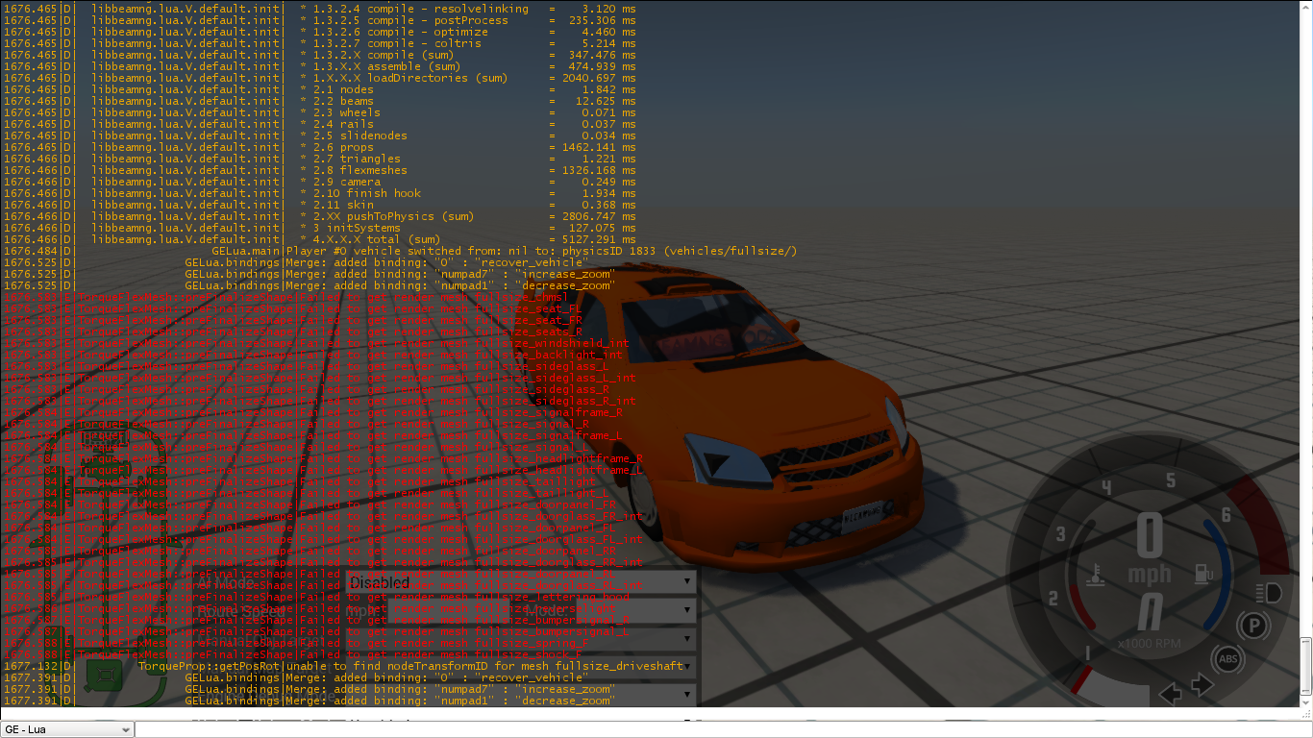Click the 'compile - resolvelinking' log line

tap(319, 9)
